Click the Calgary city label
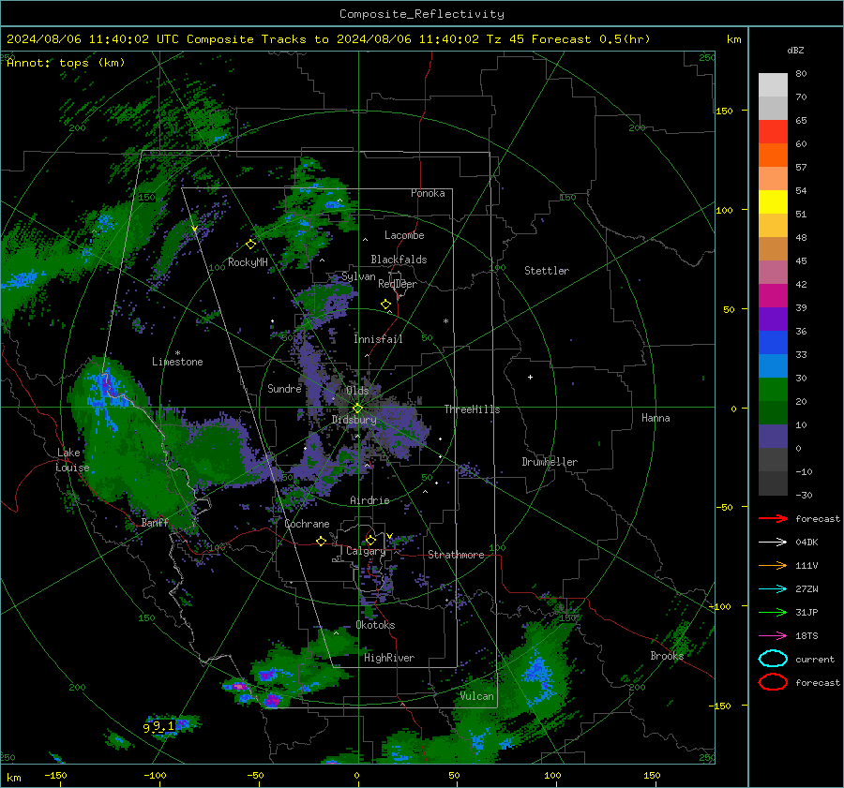This screenshot has width=844, height=788. point(366,551)
